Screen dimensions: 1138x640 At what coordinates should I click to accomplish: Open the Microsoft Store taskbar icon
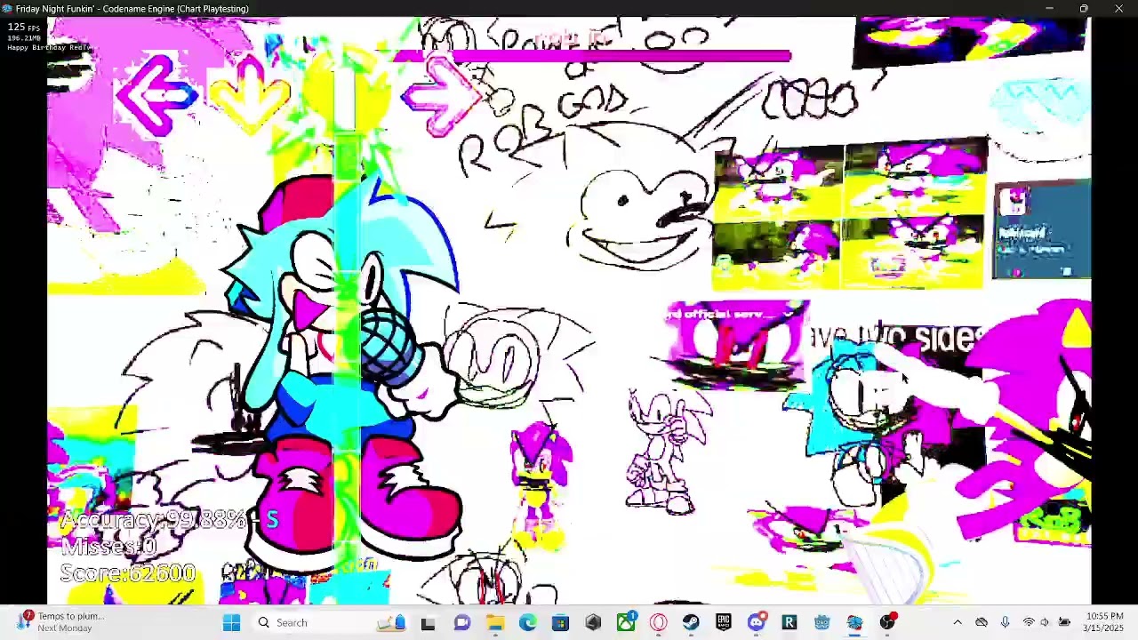pyautogui.click(x=560, y=622)
